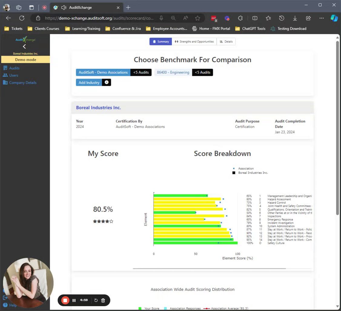The image size is (341, 311).
Task: Toggle the vertical tabs icon
Action: click(x=31, y=8)
